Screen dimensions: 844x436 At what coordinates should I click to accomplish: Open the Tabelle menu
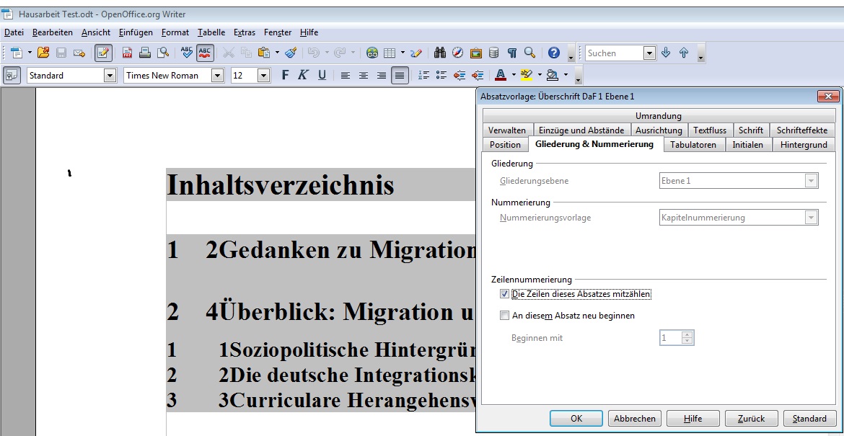211,32
